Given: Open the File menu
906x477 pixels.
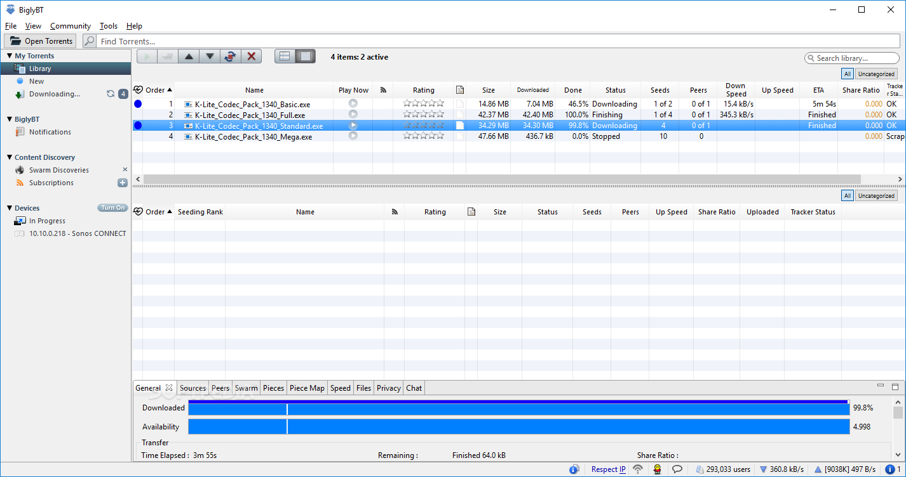Looking at the screenshot, I should pyautogui.click(x=11, y=26).
